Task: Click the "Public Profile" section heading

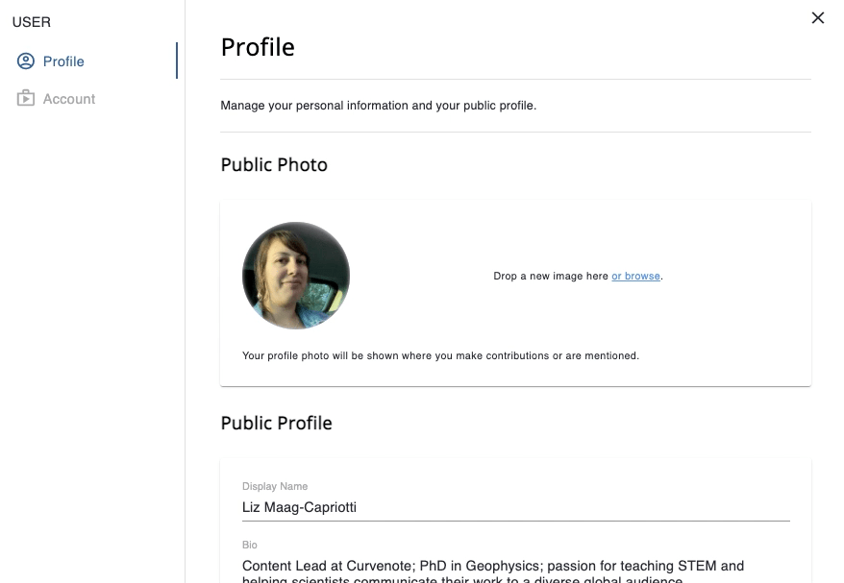Action: [x=276, y=424]
